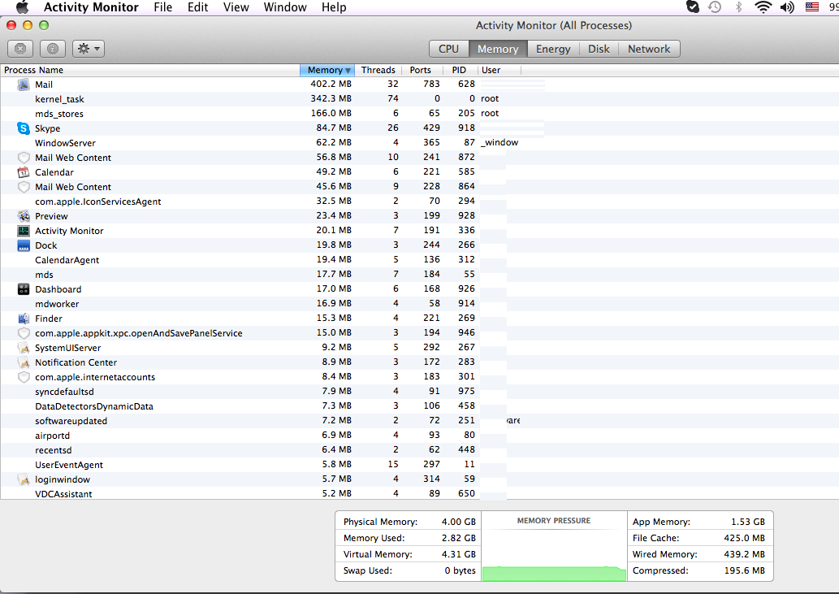The height and width of the screenshot is (594, 839).
Task: Click the SystemUIServer icon
Action: click(x=24, y=348)
